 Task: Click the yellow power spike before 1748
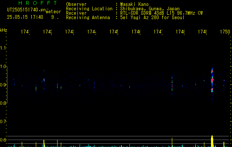point(172,142)
